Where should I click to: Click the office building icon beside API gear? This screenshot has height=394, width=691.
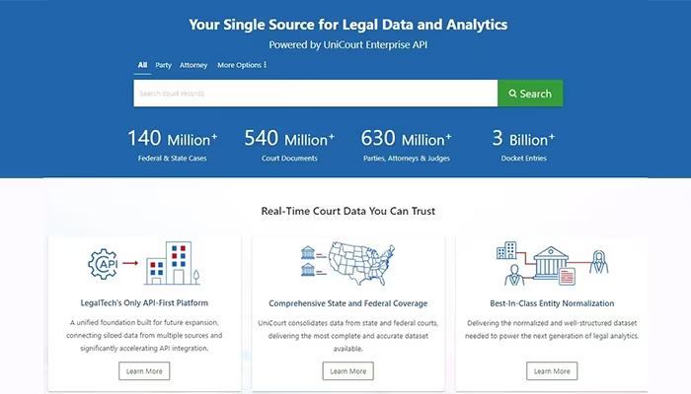tap(173, 263)
